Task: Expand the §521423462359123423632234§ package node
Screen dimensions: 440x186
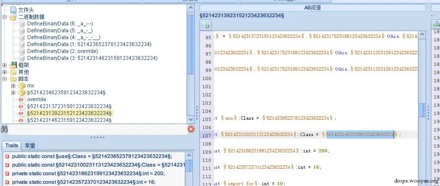Action: 13,93
